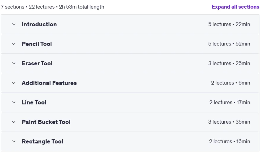
Task: Click the '2 lectures • 6min' label
Action: (x=230, y=83)
